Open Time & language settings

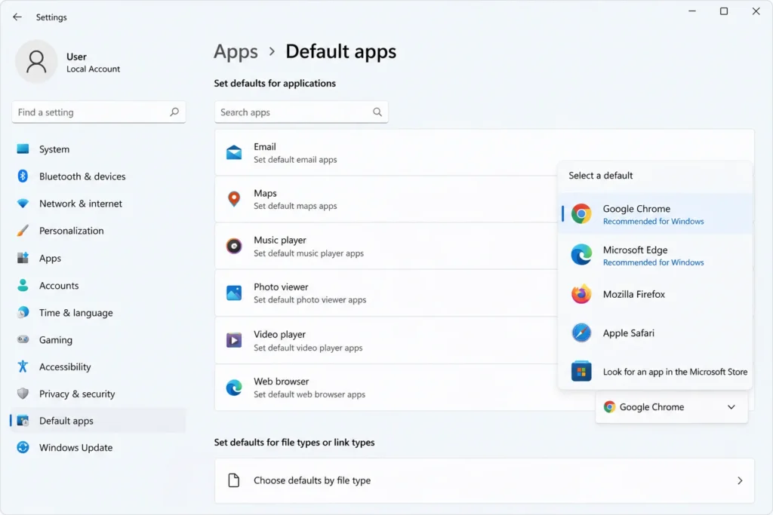(98, 312)
